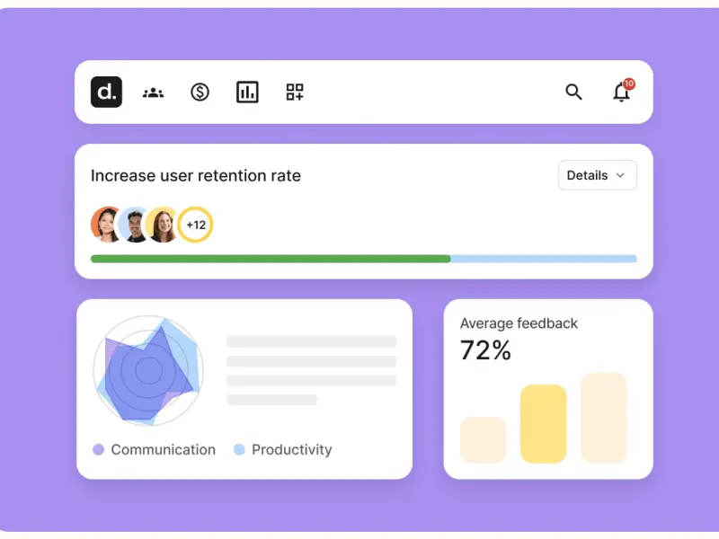Click the red notification badge showing 10

click(628, 84)
